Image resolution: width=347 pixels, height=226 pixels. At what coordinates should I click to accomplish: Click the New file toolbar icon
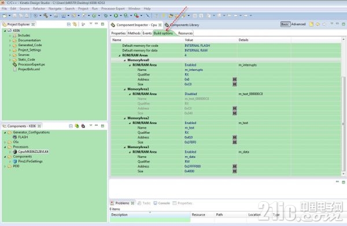(x=4, y=16)
